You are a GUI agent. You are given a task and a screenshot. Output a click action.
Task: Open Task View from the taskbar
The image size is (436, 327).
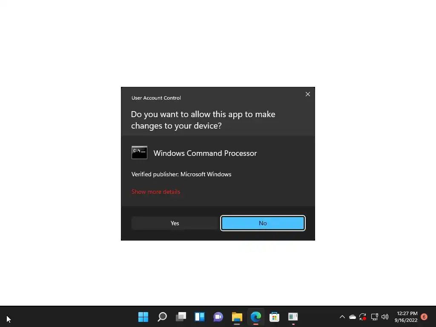click(x=181, y=317)
